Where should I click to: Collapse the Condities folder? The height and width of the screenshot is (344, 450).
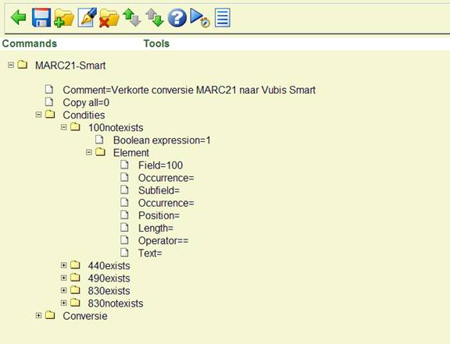tap(38, 115)
